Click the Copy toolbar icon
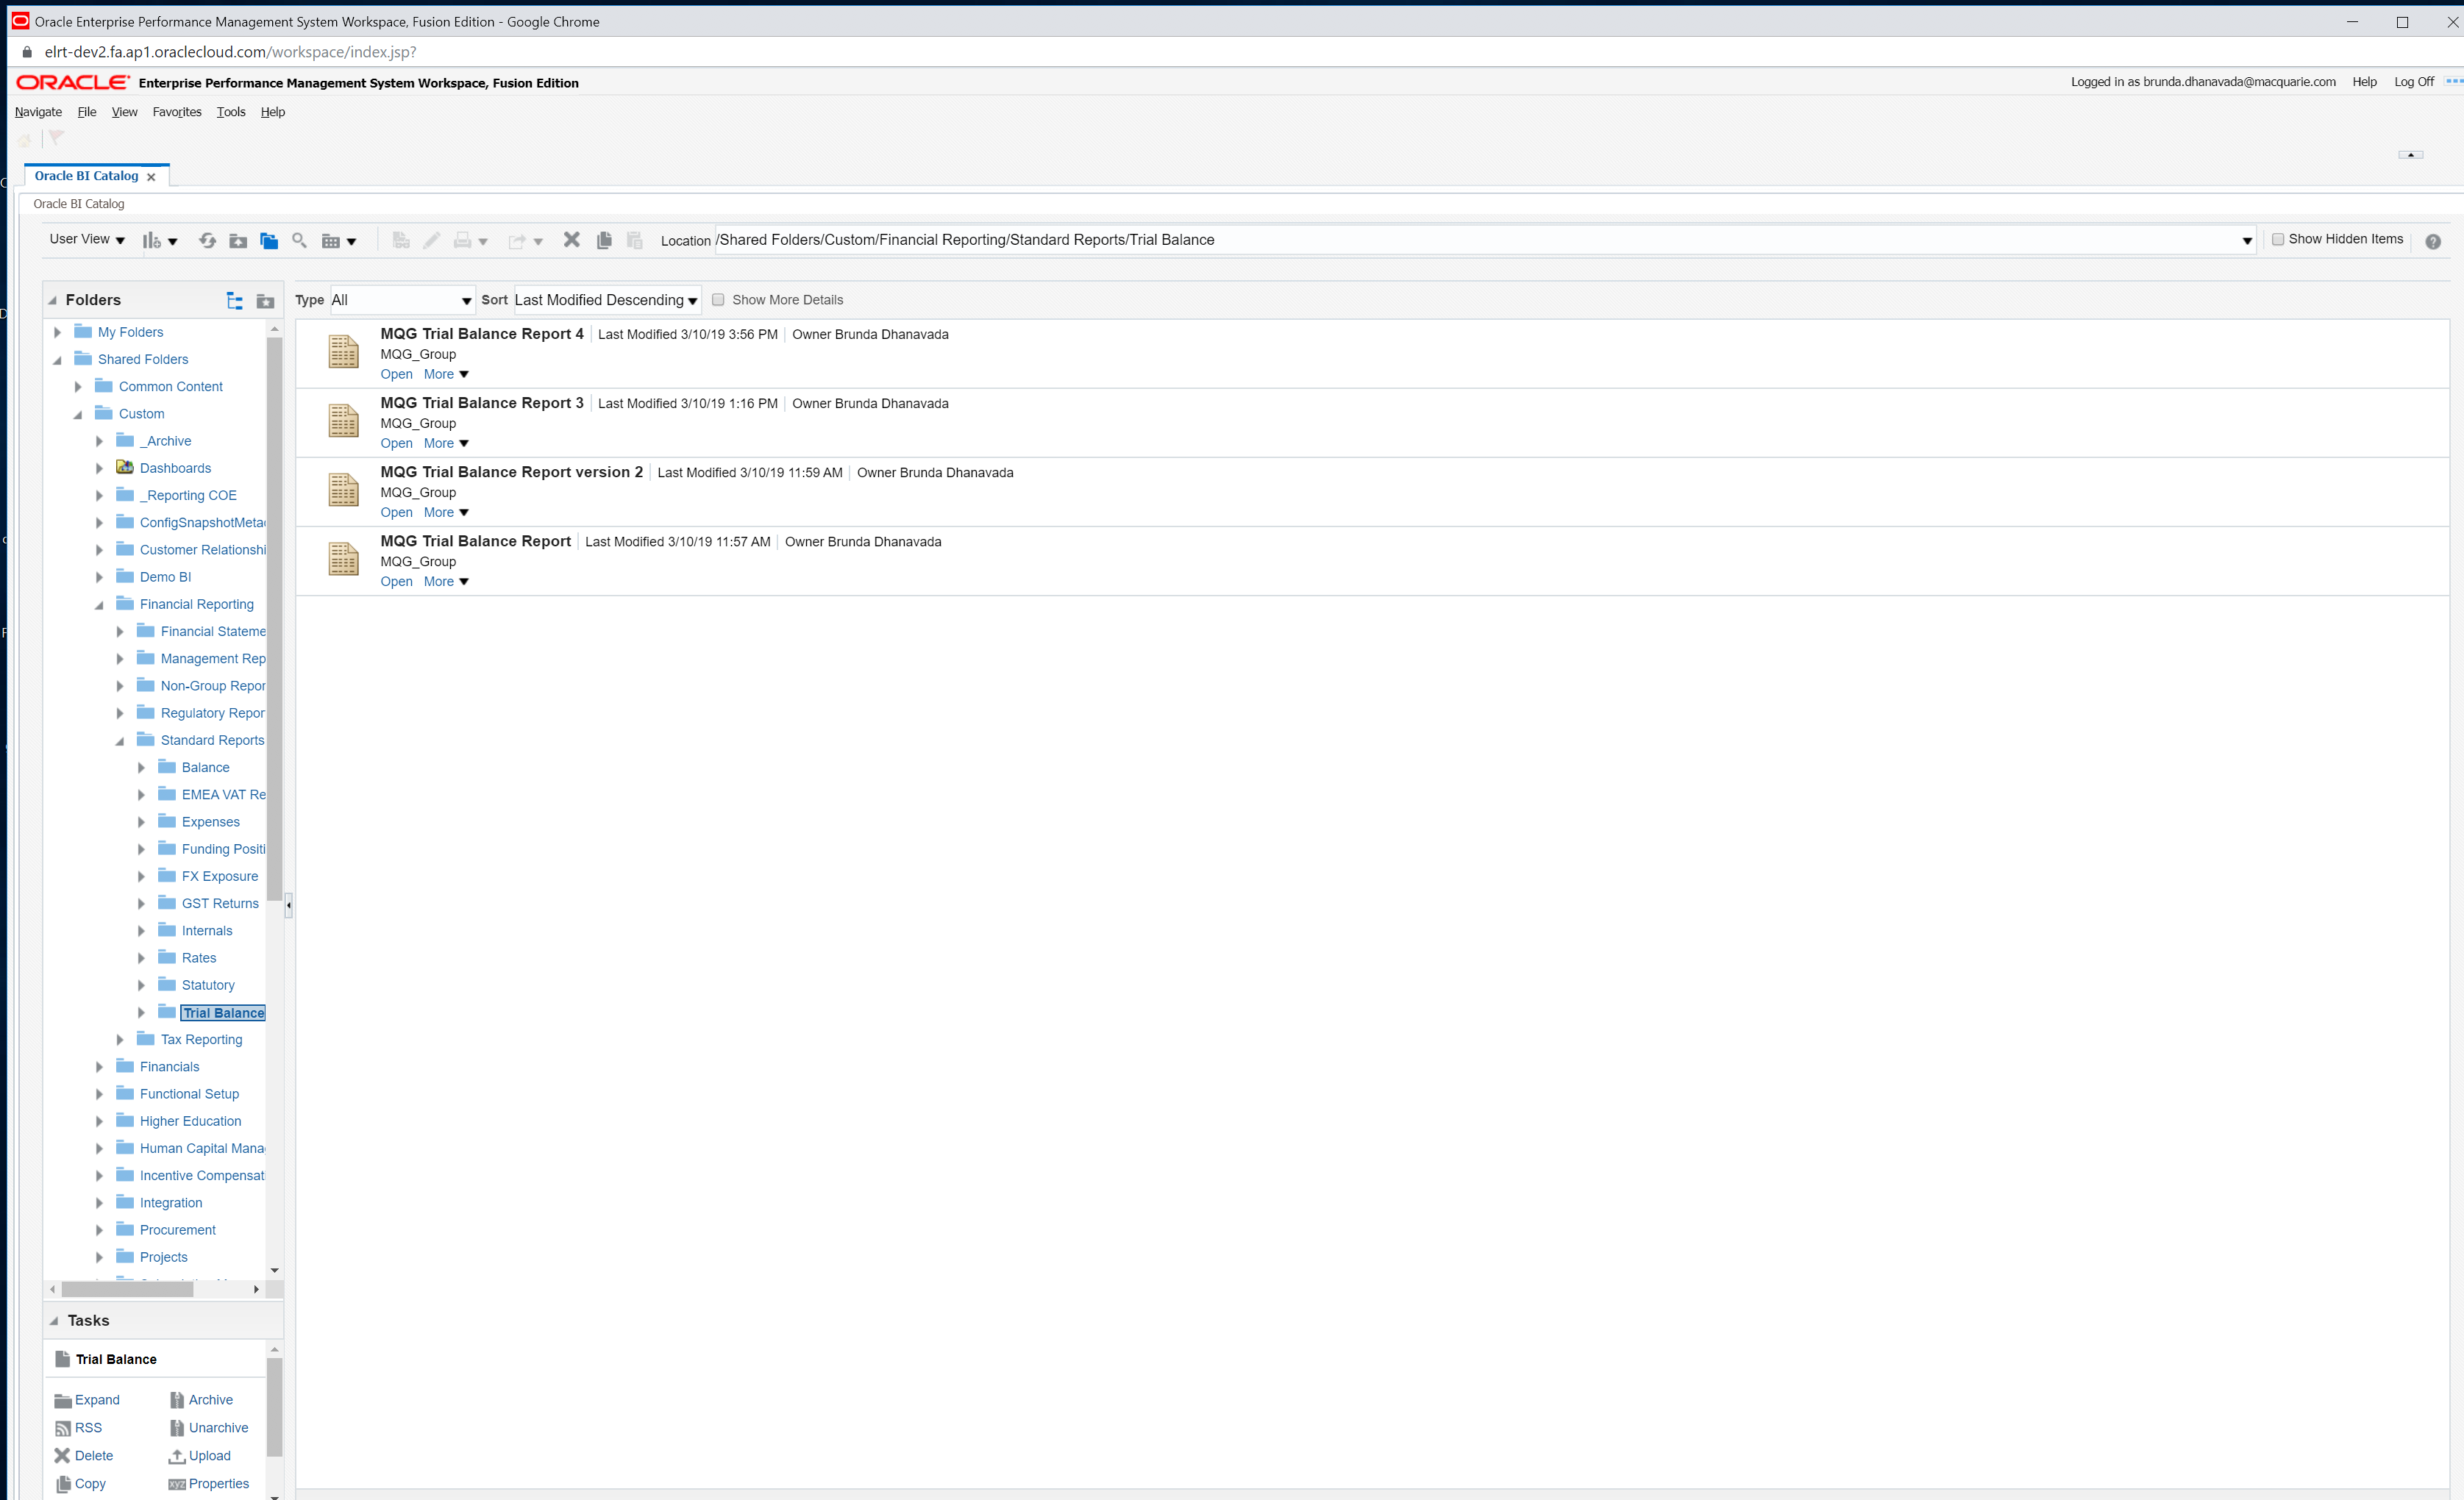The width and height of the screenshot is (2464, 1500). pyautogui.click(x=604, y=240)
